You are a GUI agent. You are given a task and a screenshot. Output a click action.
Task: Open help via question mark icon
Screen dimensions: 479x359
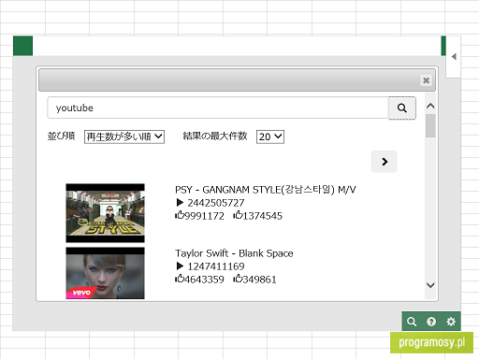431,322
